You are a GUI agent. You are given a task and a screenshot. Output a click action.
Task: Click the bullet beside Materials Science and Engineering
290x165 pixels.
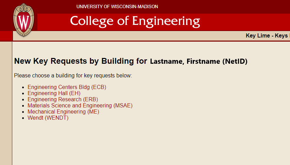[23, 106]
